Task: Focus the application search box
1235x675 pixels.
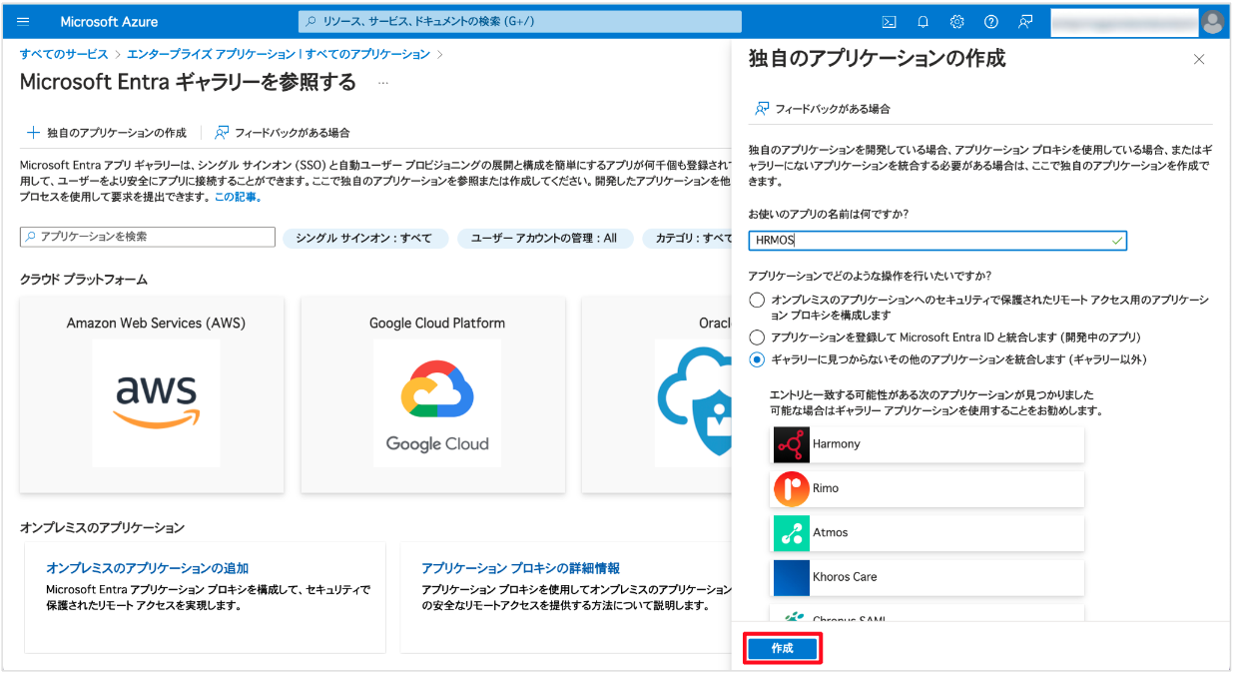Action: [x=148, y=238]
